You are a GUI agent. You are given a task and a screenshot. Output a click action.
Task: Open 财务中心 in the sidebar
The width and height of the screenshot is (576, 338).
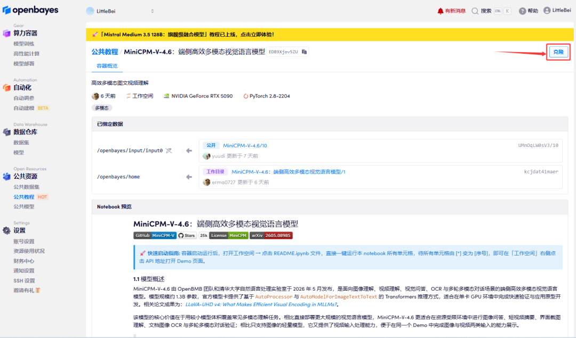(24, 261)
